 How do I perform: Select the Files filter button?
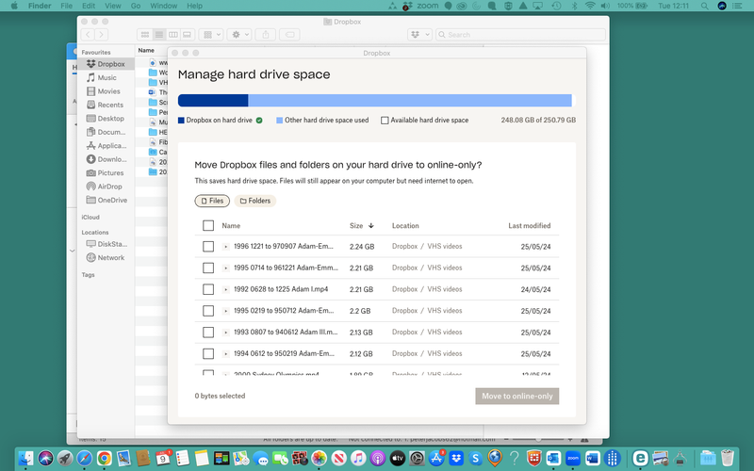tap(212, 201)
